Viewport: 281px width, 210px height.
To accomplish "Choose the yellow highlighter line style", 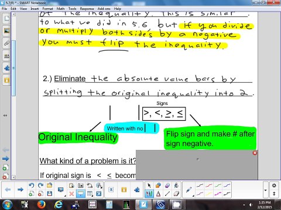I will pos(209,194).
